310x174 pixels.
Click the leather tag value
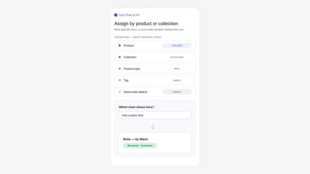(177, 80)
